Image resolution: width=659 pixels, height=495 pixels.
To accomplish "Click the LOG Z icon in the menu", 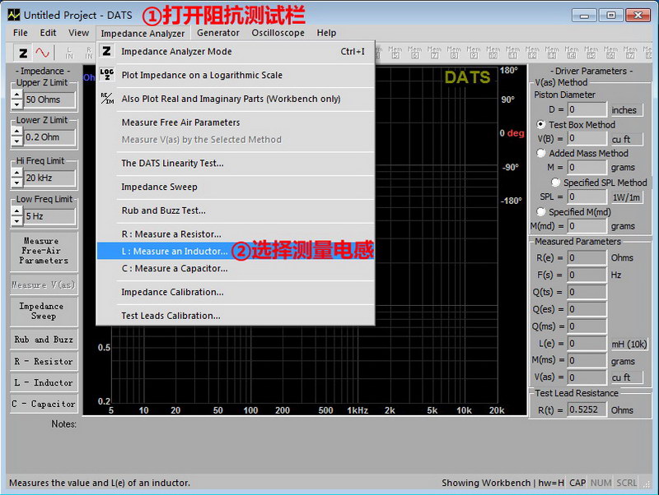I will pyautogui.click(x=106, y=75).
